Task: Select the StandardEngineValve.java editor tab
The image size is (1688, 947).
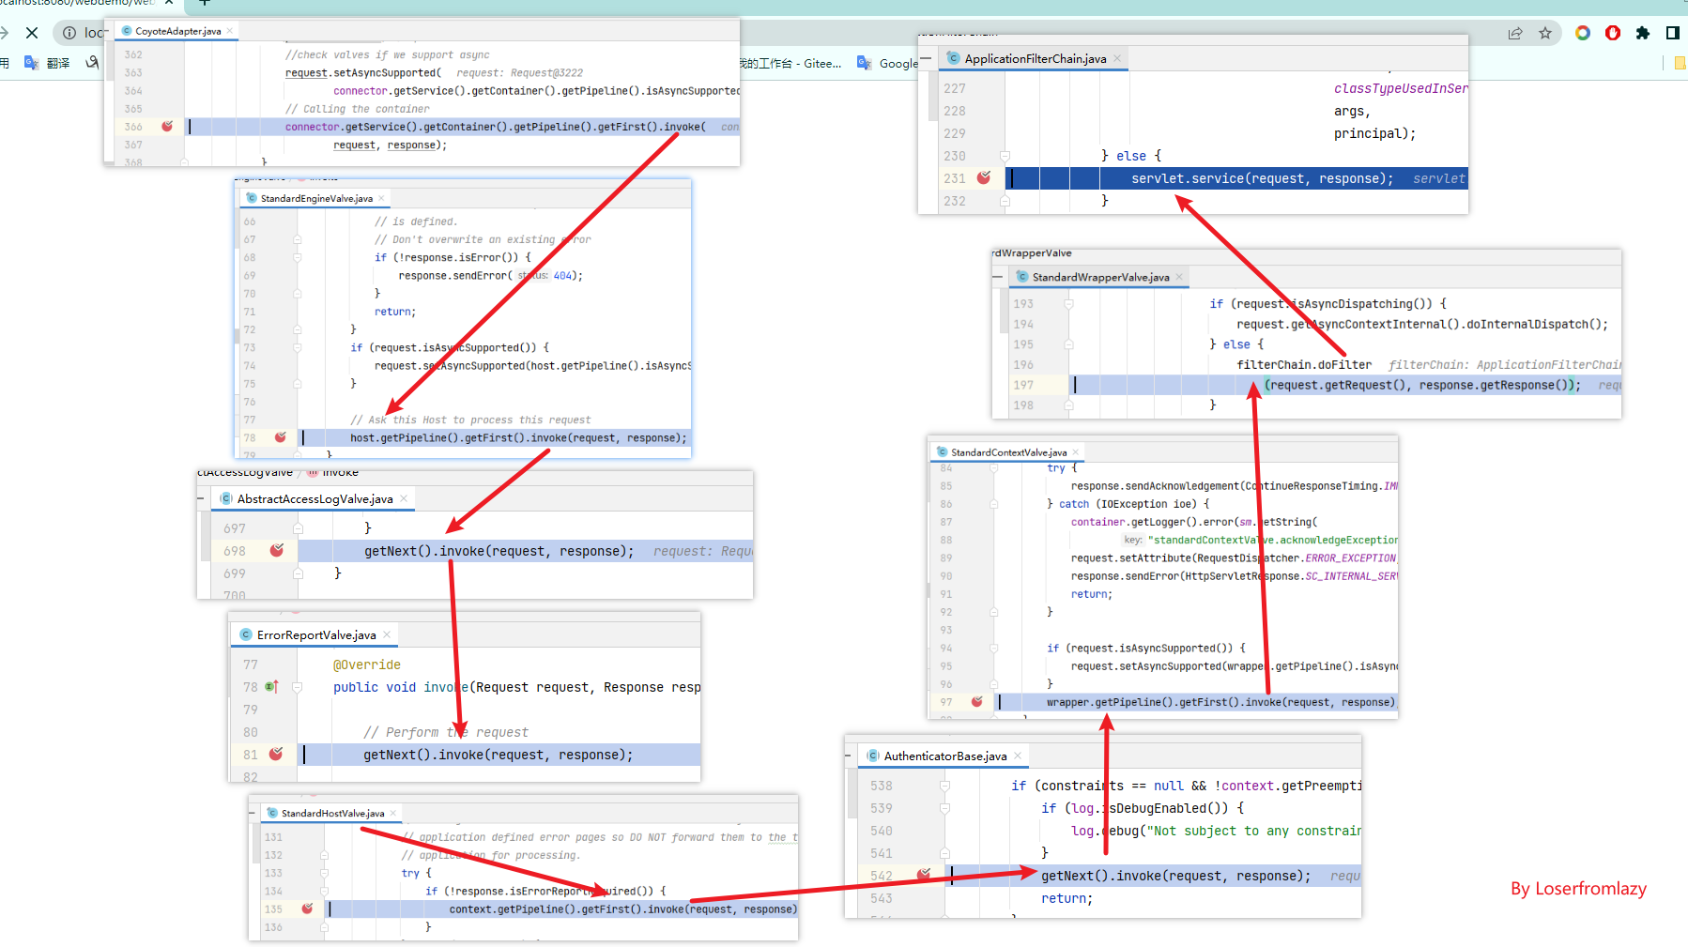Action: click(315, 198)
